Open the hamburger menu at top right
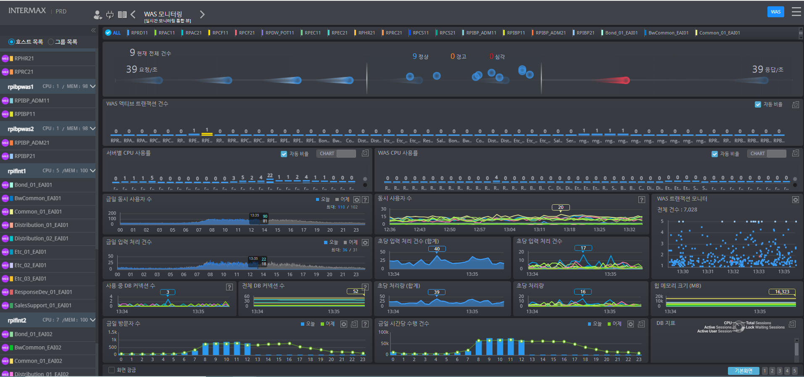 (x=796, y=12)
